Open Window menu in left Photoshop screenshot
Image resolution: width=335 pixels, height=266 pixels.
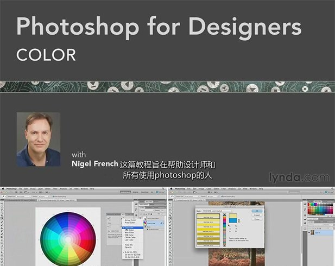tap(84, 189)
